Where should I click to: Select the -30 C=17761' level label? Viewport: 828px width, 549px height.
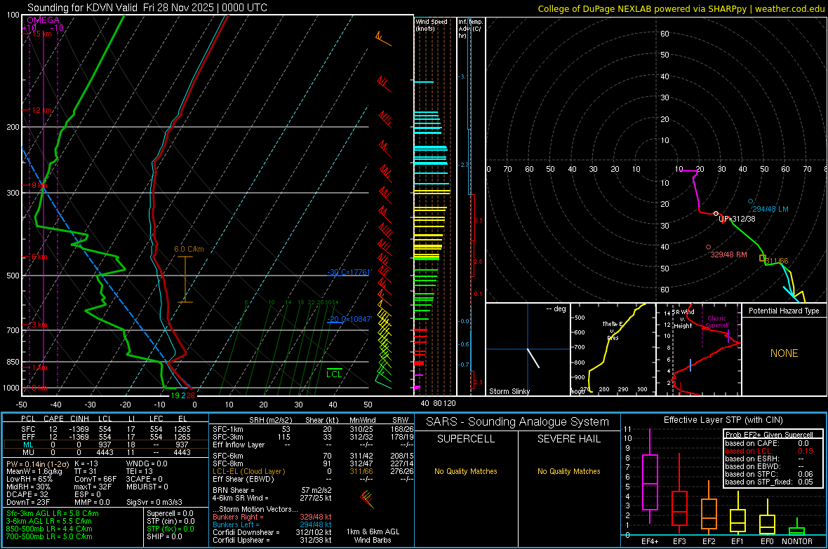click(349, 272)
